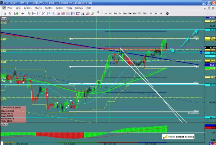Viewport: 216px width, 145px height.
Task: Open the Charts dropdown menu
Action: [38, 8]
